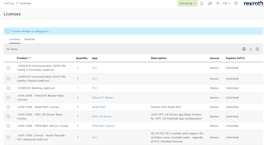Open table settings gear icon
This screenshot has width=264, height=145.
[257, 49]
